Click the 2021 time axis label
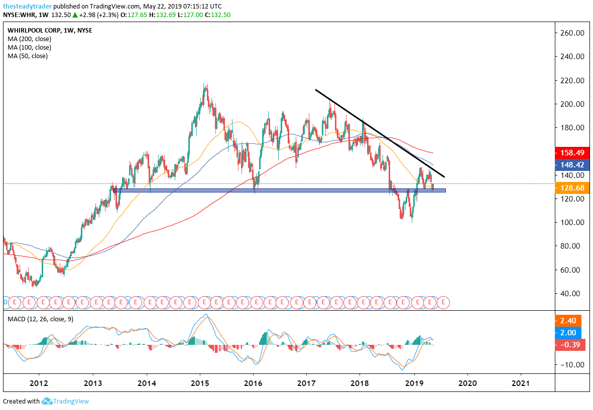The image size is (593, 410). (x=521, y=383)
